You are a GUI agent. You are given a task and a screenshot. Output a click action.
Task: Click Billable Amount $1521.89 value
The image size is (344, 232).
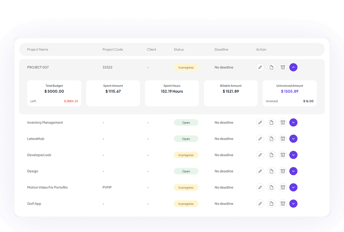point(231,91)
